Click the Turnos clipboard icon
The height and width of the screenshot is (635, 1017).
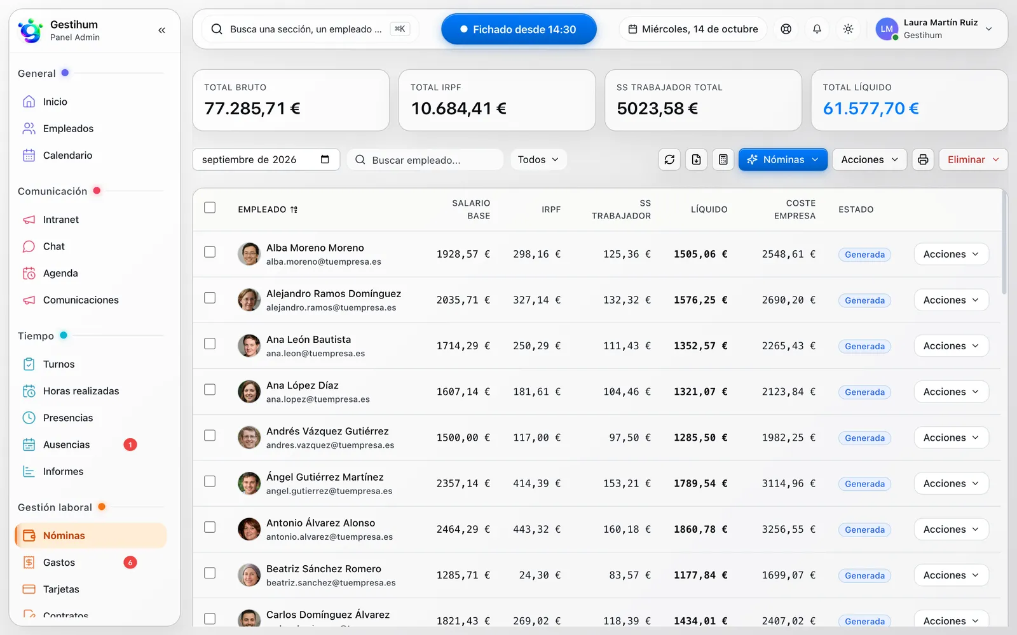click(29, 364)
